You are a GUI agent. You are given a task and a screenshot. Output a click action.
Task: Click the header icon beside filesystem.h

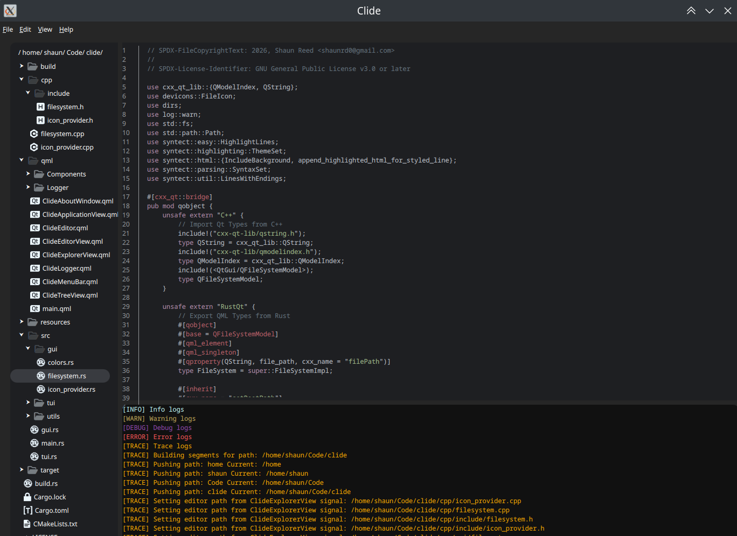40,107
